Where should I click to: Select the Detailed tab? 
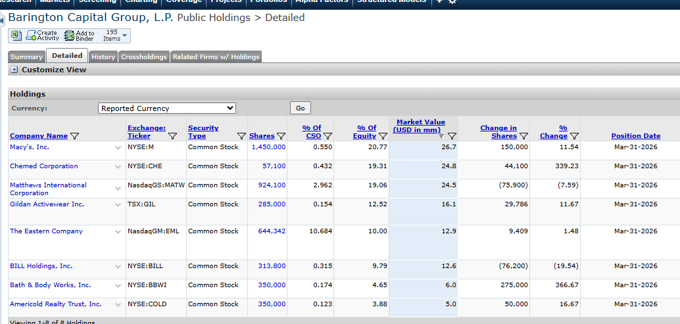(67, 55)
